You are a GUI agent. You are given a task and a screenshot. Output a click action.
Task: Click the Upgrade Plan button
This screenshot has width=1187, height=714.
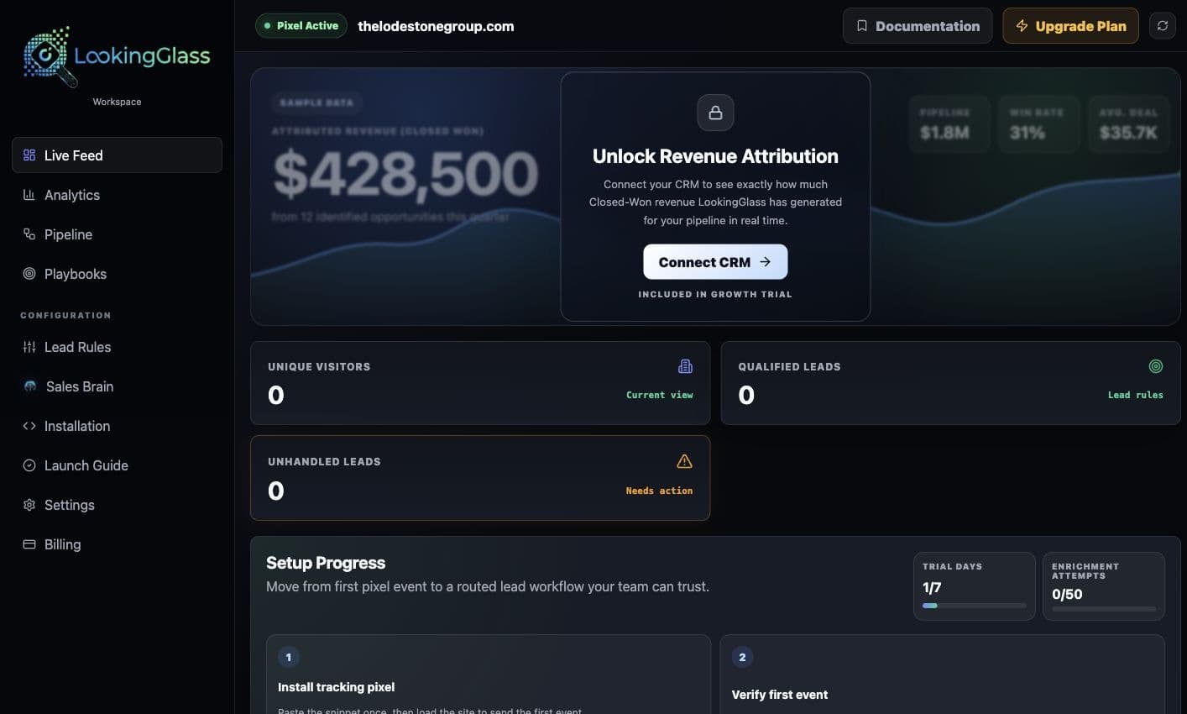click(1070, 26)
